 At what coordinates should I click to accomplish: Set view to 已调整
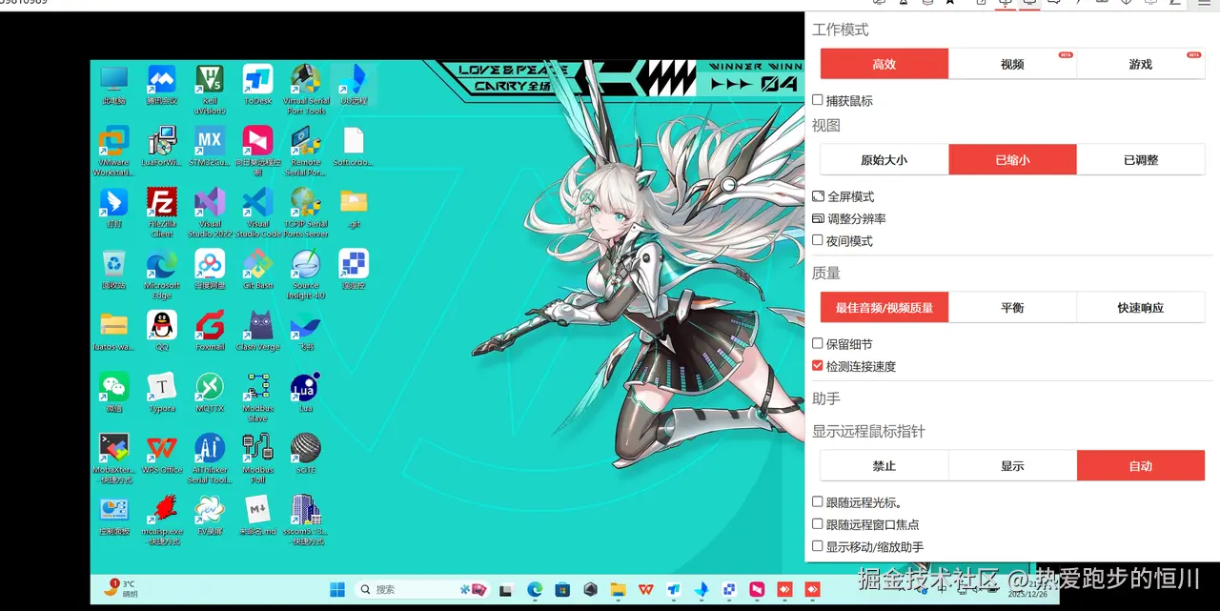pos(1141,159)
